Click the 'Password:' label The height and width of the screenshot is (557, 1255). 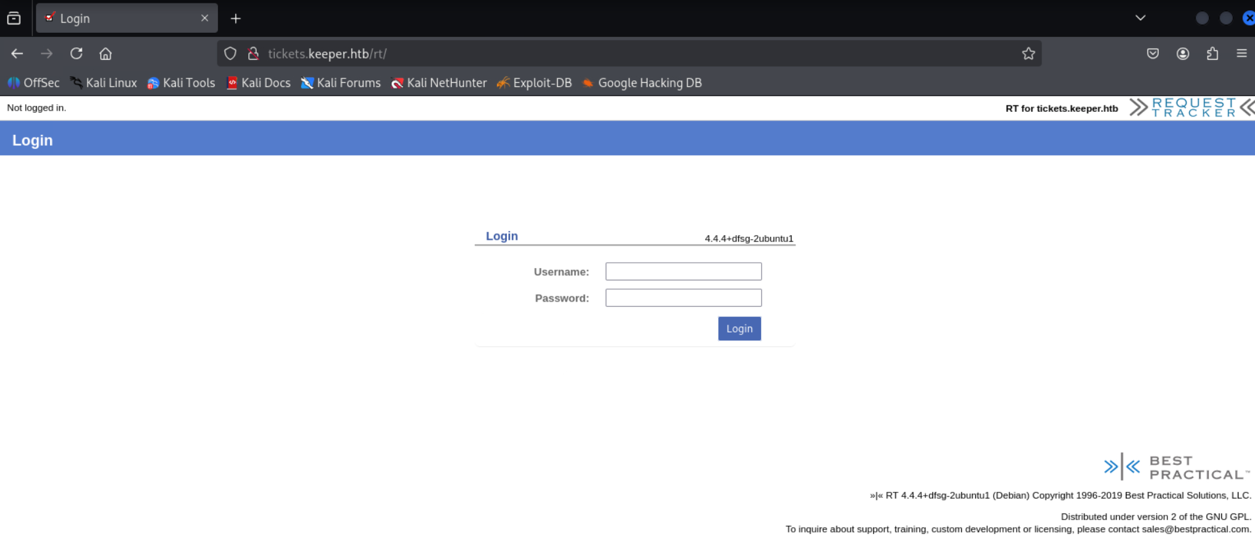pyautogui.click(x=562, y=298)
